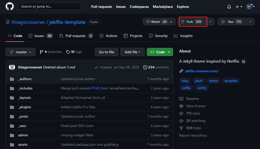Open the user avatar menu
Viewport: 260px width, 149px height.
250,7
